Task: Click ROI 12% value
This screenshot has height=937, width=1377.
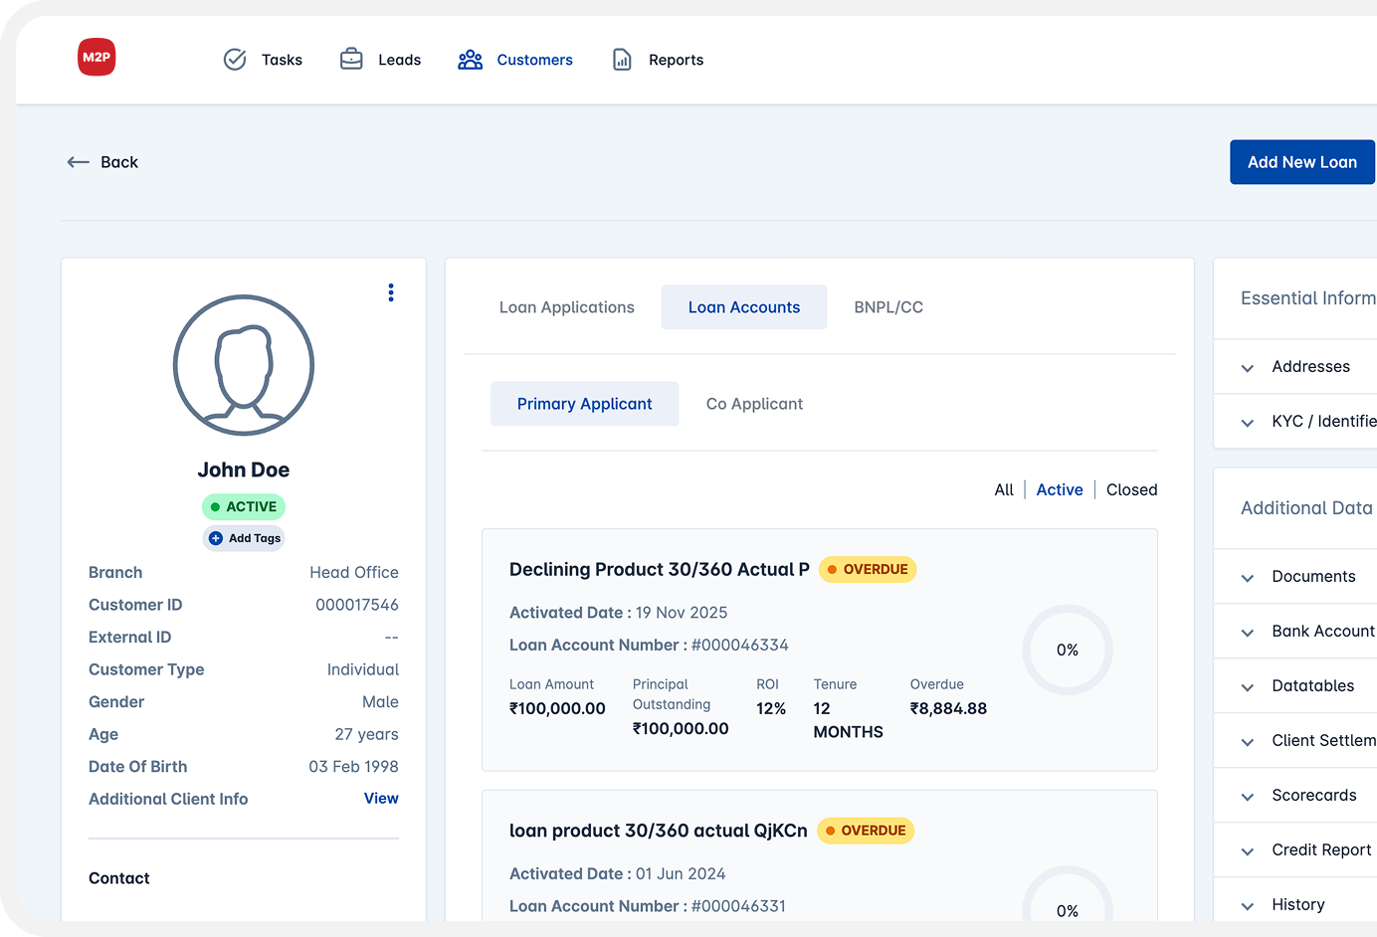Action: pos(771,709)
